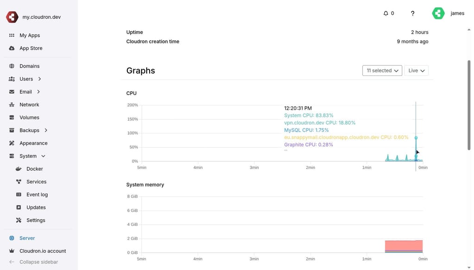Click the help question mark icon

[x=412, y=13]
